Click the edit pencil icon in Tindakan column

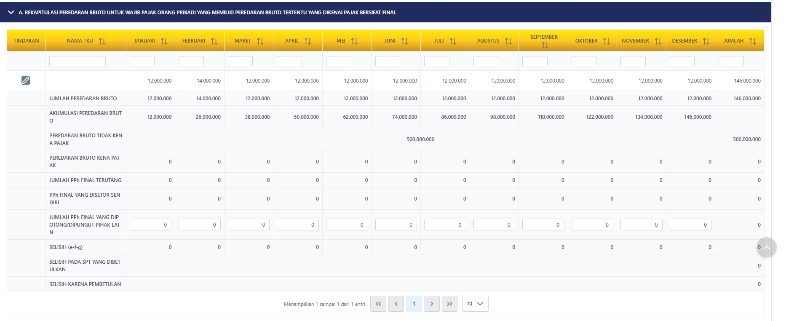pos(26,80)
